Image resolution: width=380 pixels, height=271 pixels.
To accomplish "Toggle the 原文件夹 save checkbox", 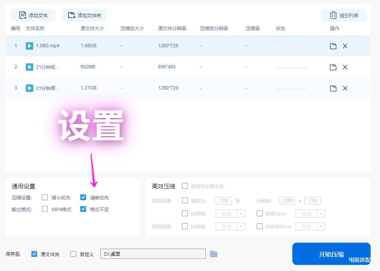I will pyautogui.click(x=34, y=254).
